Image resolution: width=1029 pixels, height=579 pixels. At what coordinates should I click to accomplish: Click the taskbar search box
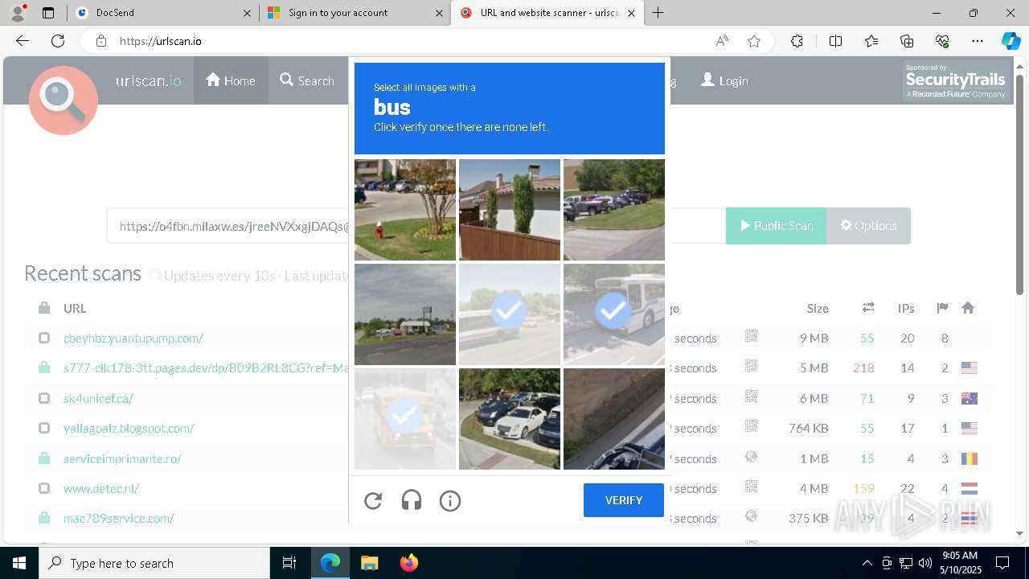point(154,563)
